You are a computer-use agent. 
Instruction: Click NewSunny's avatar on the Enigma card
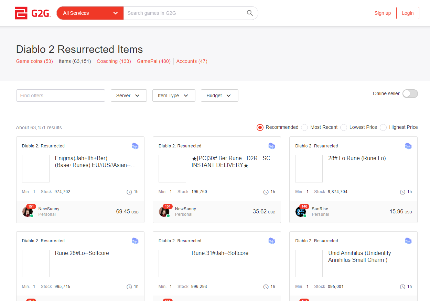[28, 211]
